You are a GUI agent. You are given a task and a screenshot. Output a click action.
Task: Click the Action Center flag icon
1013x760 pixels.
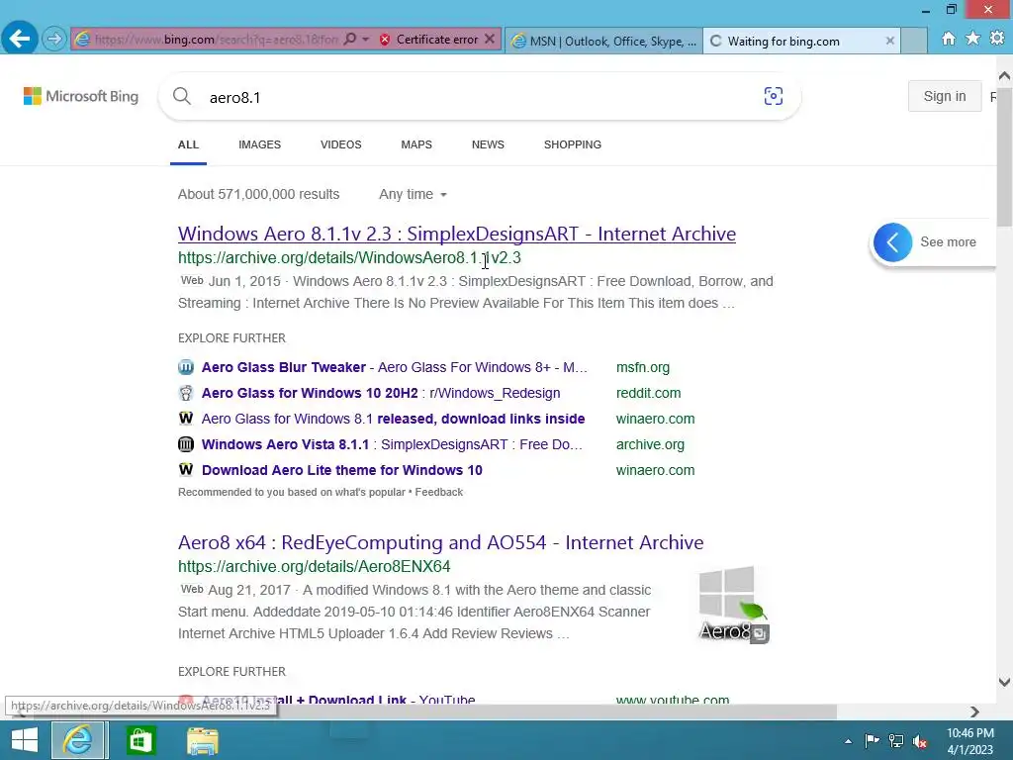click(x=872, y=741)
